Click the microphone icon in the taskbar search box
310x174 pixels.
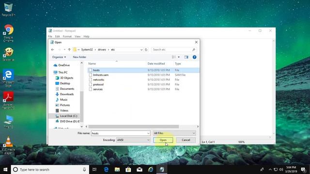click(x=84, y=170)
